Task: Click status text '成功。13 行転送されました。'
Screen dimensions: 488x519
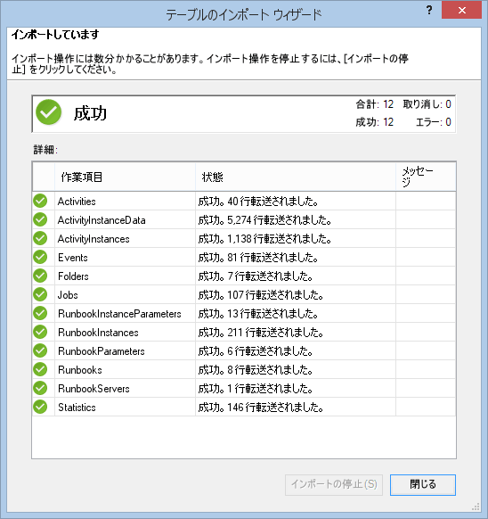Action: (x=258, y=314)
